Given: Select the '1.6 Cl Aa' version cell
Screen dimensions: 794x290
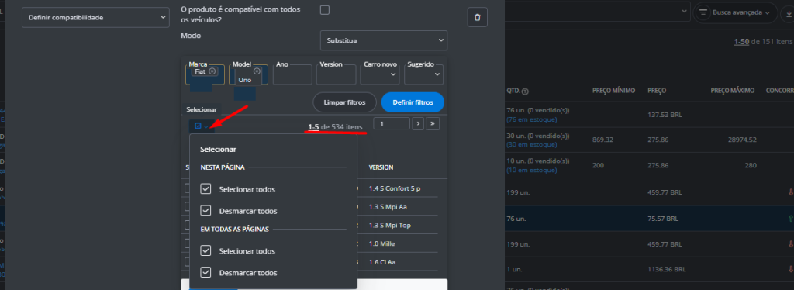Looking at the screenshot, I should coord(383,262).
